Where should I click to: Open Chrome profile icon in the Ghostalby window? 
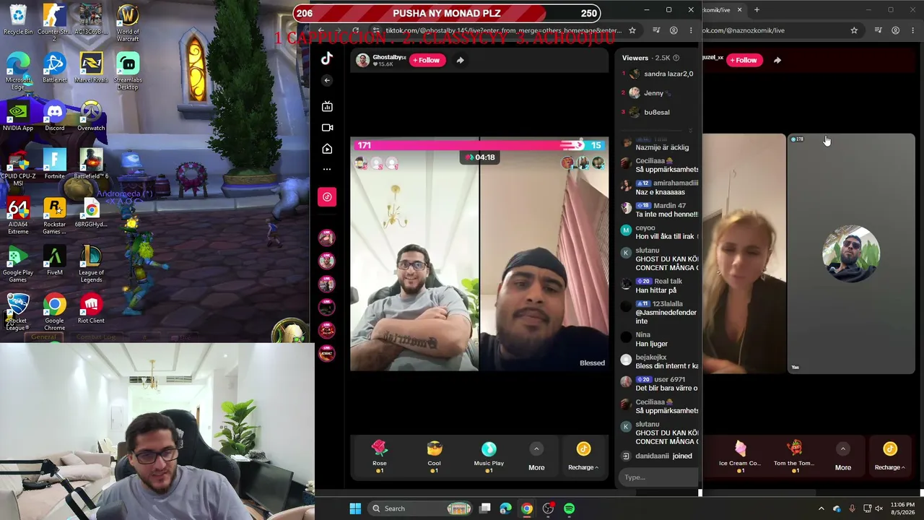(674, 30)
